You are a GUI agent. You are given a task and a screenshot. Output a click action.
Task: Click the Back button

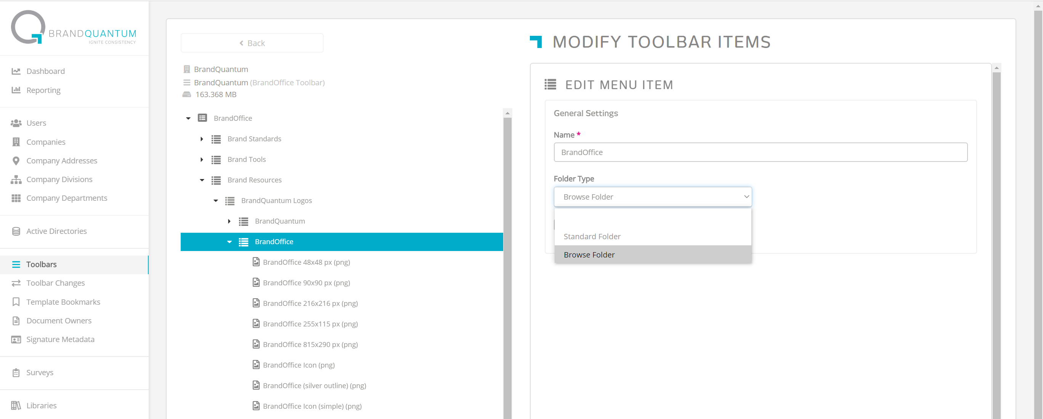pyautogui.click(x=252, y=43)
